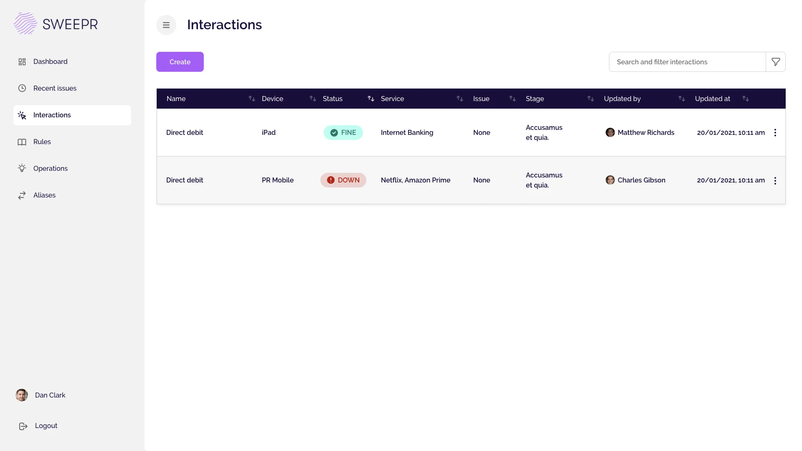Click the hamburger menu icon beside Interactions
Screen dimensions: 802x451
point(166,25)
